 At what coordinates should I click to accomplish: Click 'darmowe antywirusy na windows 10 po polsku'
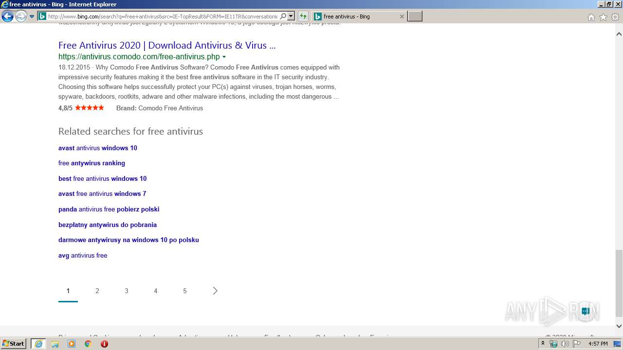128,240
